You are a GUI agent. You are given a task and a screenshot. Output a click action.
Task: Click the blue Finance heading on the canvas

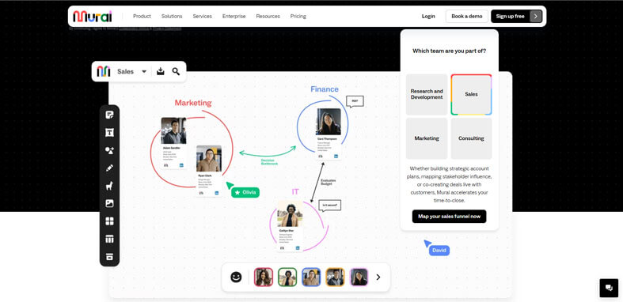click(325, 89)
